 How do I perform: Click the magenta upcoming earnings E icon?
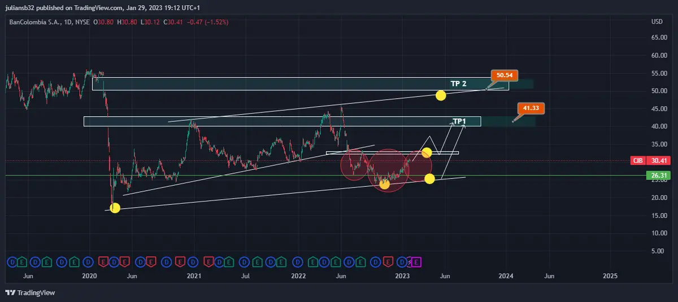pyautogui.click(x=416, y=262)
